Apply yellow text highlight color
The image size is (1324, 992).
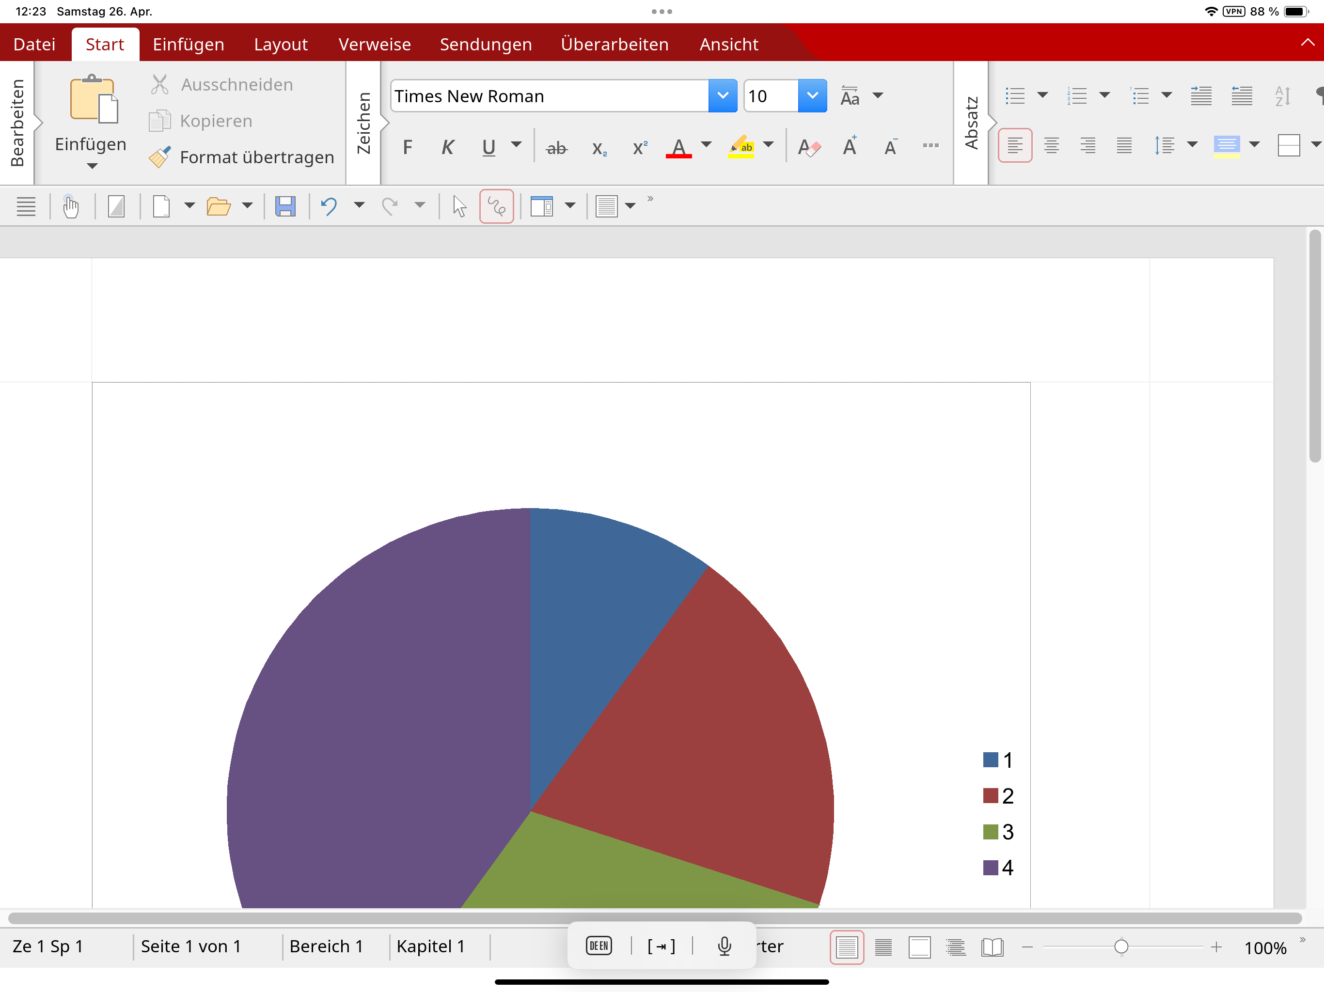coord(741,147)
